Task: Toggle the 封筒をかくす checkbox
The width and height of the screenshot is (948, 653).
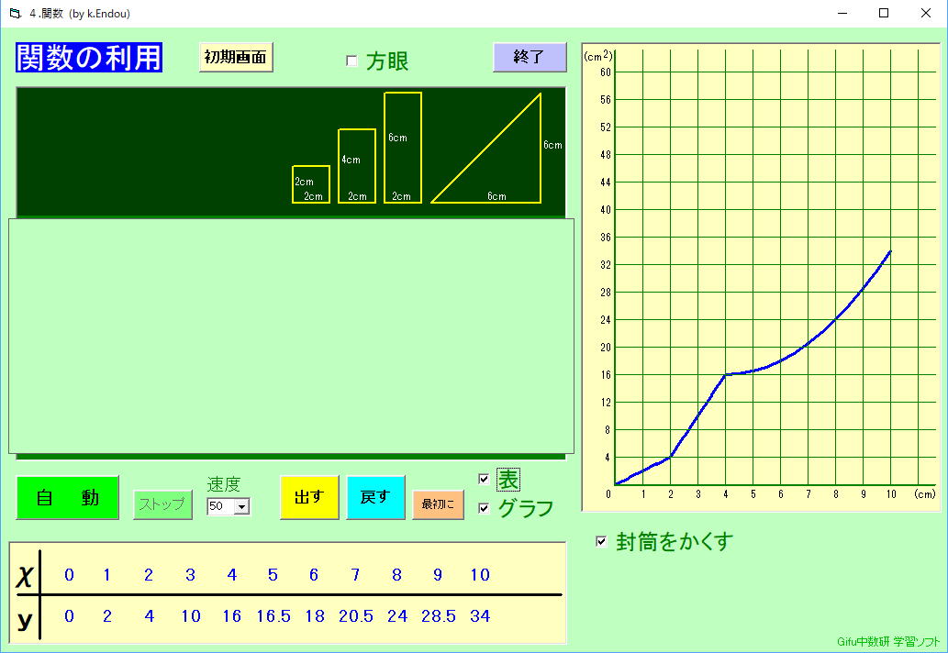Action: coord(601,541)
